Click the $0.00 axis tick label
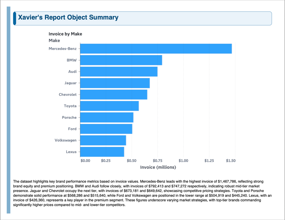The height and width of the screenshot is (220, 285). [x=85, y=161]
